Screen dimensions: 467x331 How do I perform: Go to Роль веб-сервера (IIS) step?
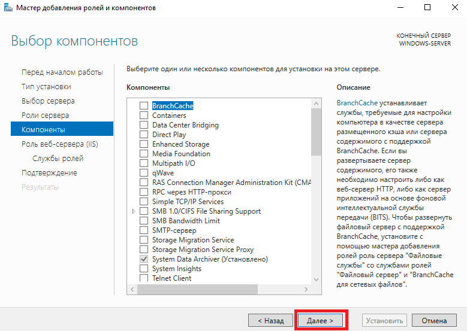pos(59,144)
